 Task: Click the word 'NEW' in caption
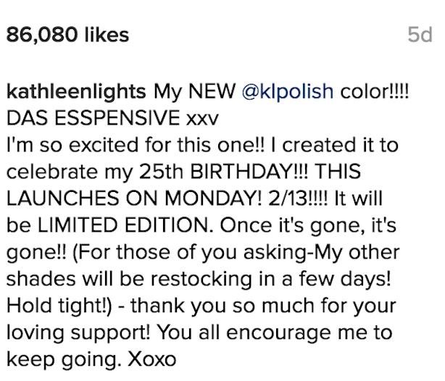pyautogui.click(x=212, y=92)
